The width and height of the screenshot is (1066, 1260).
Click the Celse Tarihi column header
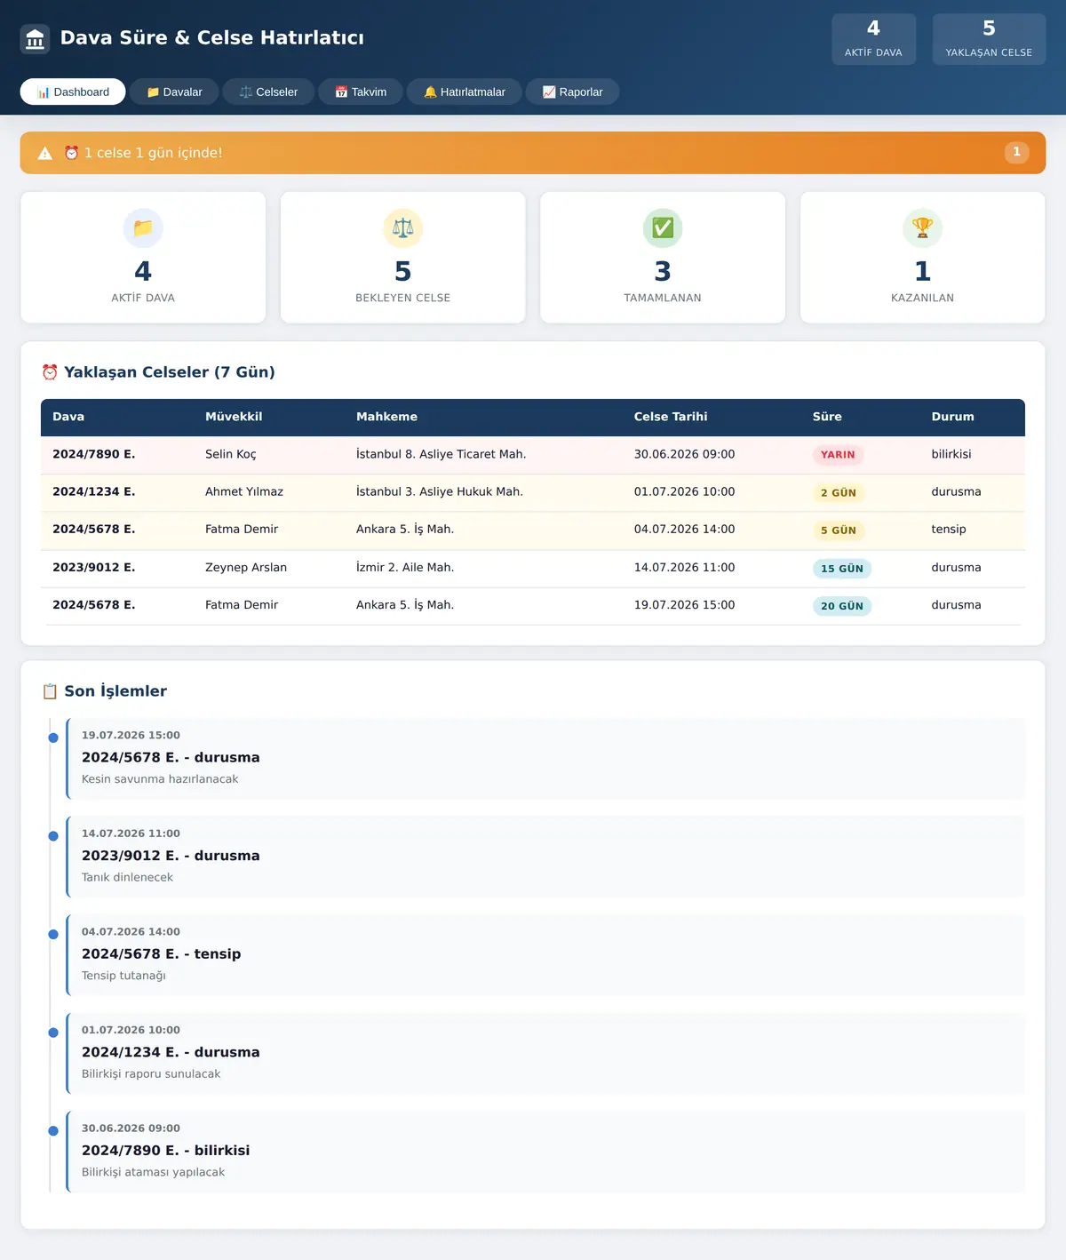point(671,417)
